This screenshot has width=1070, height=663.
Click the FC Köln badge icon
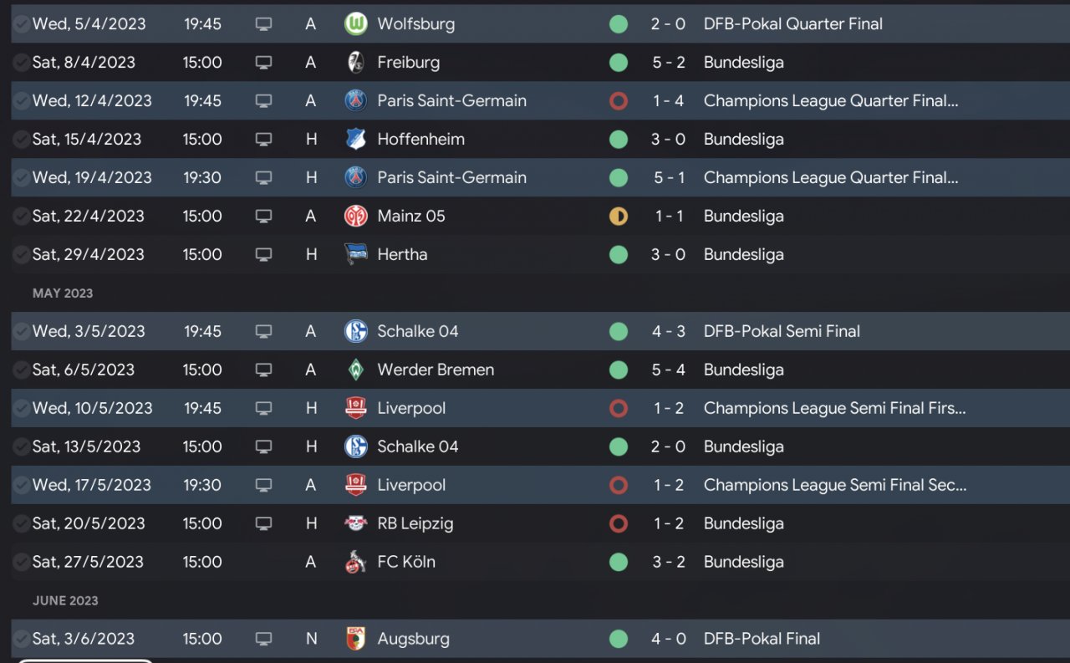[356, 563]
